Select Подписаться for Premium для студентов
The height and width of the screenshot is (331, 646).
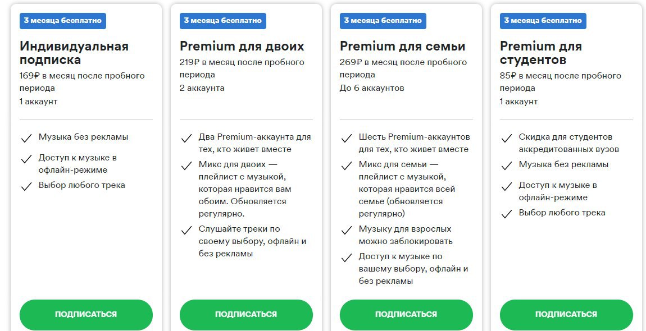(566, 315)
